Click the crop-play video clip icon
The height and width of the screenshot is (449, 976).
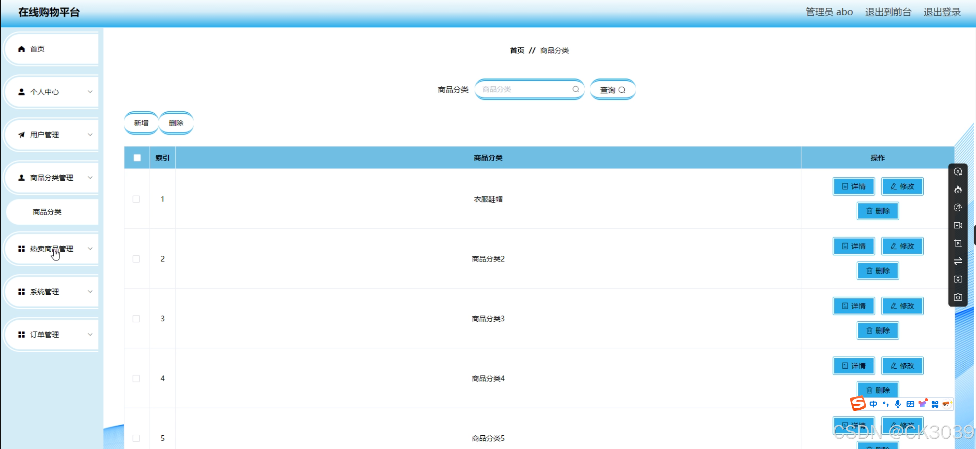(x=958, y=243)
